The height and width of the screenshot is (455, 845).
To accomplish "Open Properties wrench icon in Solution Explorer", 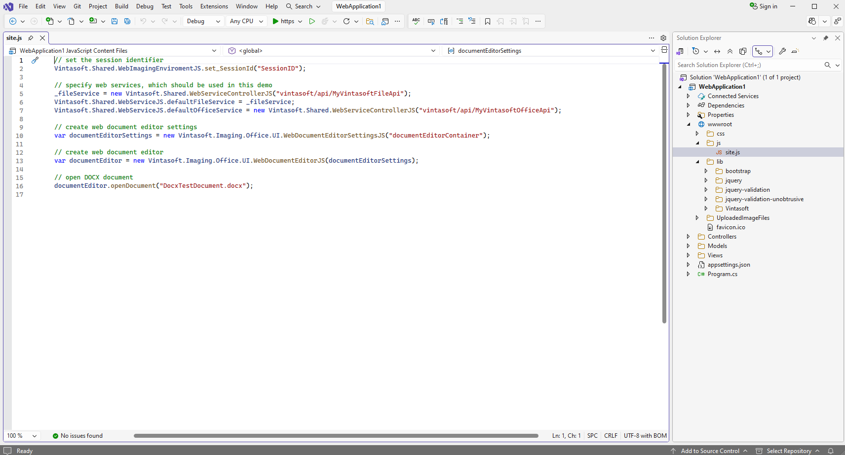I will [782, 51].
